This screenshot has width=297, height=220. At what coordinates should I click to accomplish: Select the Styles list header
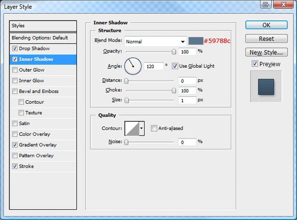(x=43, y=26)
